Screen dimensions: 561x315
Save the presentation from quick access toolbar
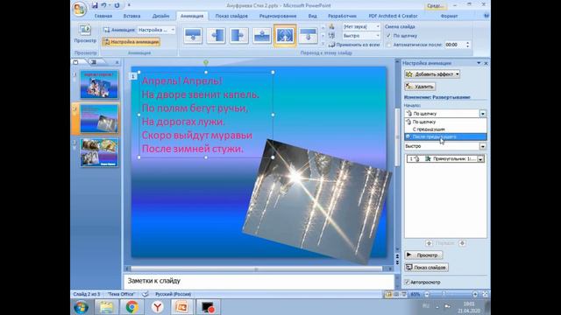pyautogui.click(x=95, y=5)
